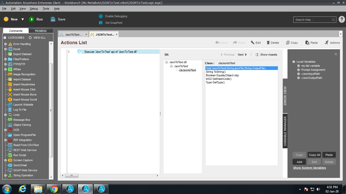Viewport: 346px width, 194px height.
Task: Select the PDF Integration icon
Action: pos(10,140)
